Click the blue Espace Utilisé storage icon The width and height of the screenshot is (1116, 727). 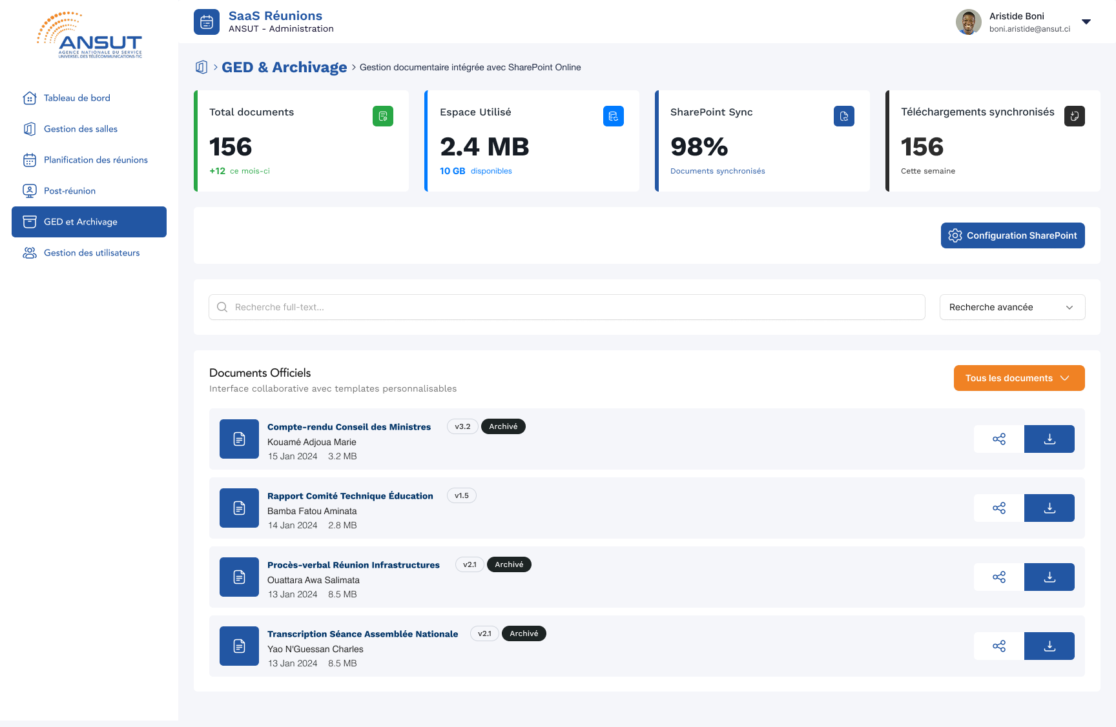pyautogui.click(x=614, y=116)
